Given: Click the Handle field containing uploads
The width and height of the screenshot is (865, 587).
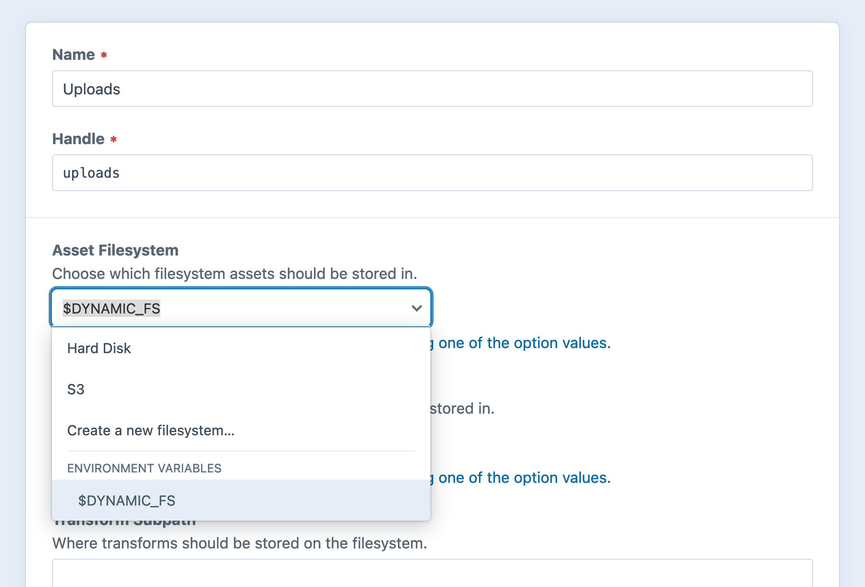Looking at the screenshot, I should point(432,173).
